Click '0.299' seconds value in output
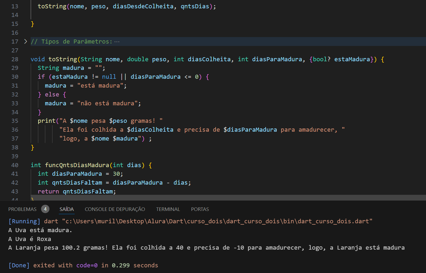 [121, 265]
